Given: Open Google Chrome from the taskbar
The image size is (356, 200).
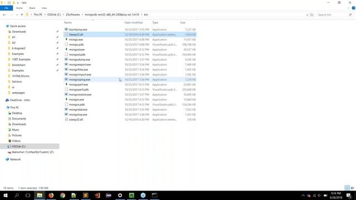Looking at the screenshot, I should tap(62, 195).
